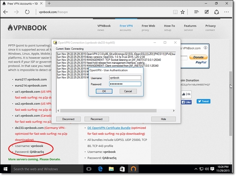The height and width of the screenshot is (176, 236).
Task: Click the 24k likes counter
Action: [x=187, y=94]
